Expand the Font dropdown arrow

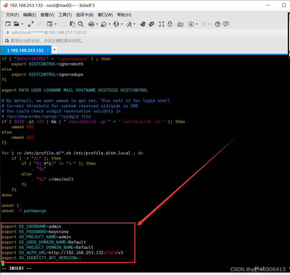click(134, 24)
